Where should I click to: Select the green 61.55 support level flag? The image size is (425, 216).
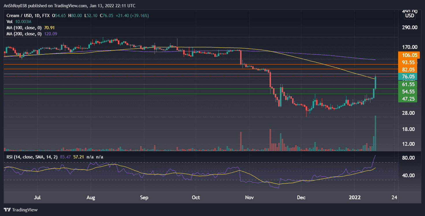tap(408, 84)
